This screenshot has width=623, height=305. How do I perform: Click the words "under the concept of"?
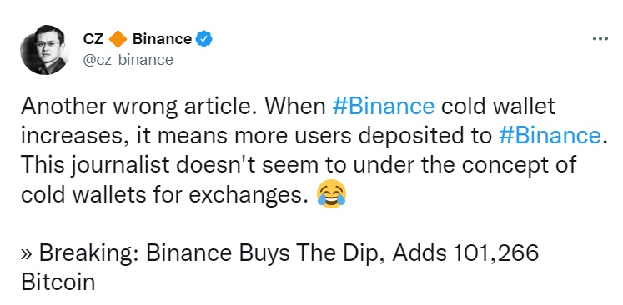click(465, 165)
